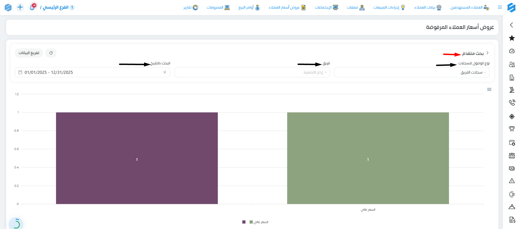Click the star favorites icon in sidebar
520x229 pixels.
tap(512, 38)
